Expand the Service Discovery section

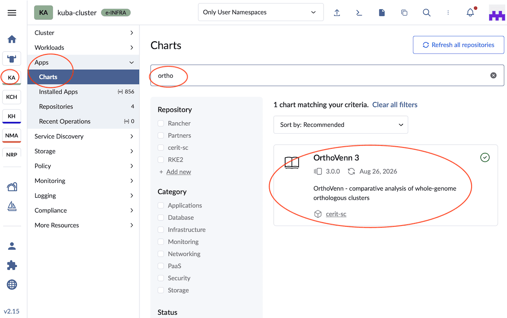(x=83, y=136)
